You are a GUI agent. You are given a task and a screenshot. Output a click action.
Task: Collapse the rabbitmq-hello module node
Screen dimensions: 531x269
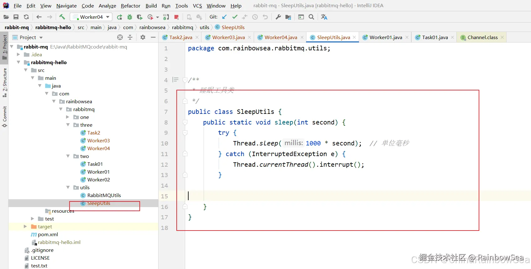[18, 62]
